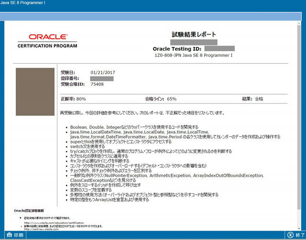This screenshot has height=240, width=306.
Task: Click the printer icon in the bottom bar
Action: 9,235
